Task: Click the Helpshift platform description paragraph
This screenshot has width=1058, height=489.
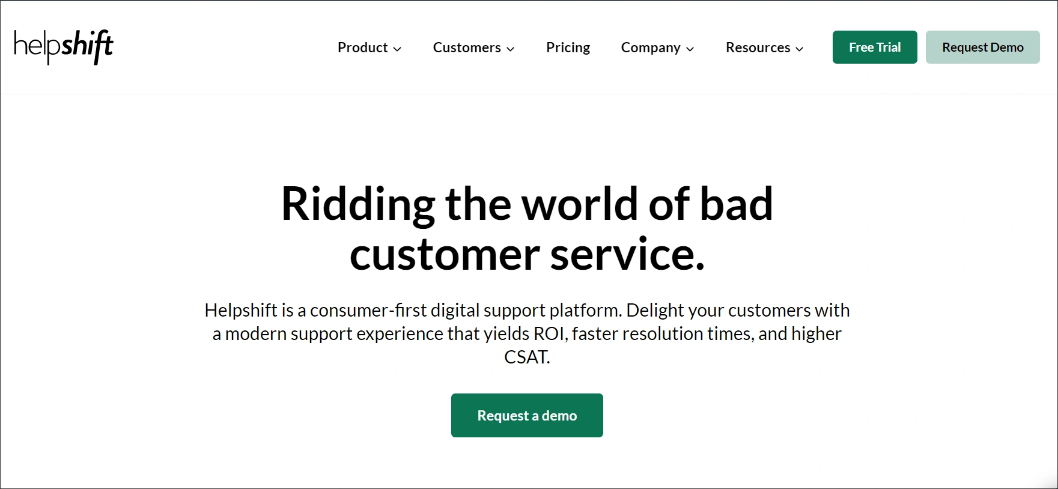Action: point(527,334)
